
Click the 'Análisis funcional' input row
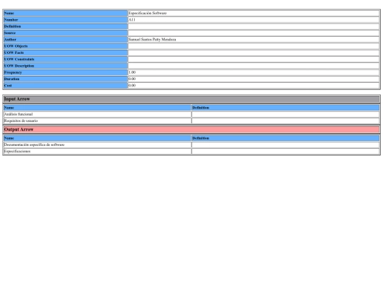click(x=97, y=114)
